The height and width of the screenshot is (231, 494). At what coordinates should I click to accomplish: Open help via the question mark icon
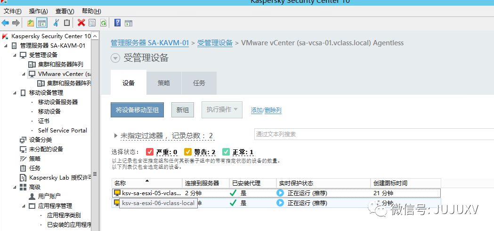click(118, 23)
